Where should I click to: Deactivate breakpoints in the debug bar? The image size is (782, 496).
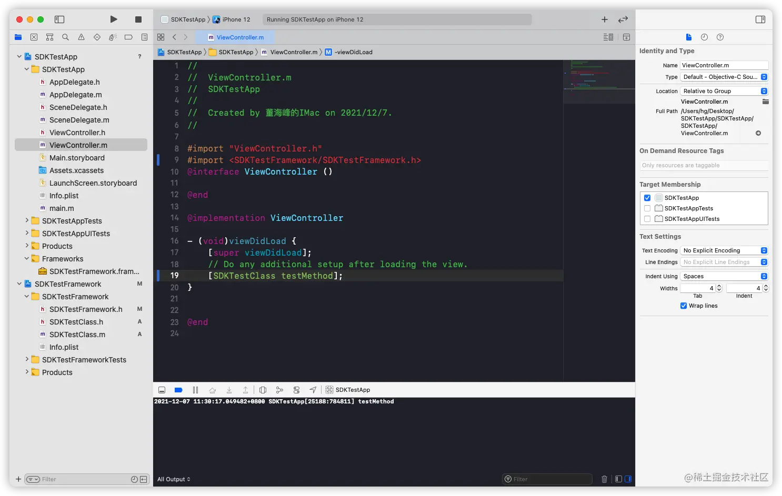pos(178,390)
